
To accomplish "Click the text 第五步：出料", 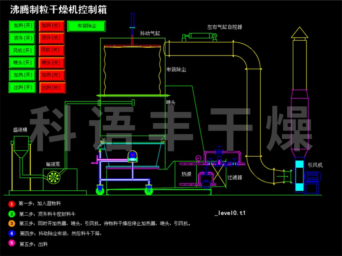I will pos(34,244).
